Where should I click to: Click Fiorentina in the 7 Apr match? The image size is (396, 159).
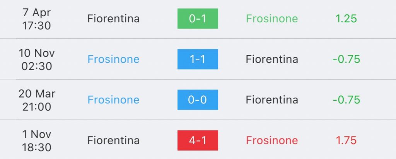coord(113,19)
